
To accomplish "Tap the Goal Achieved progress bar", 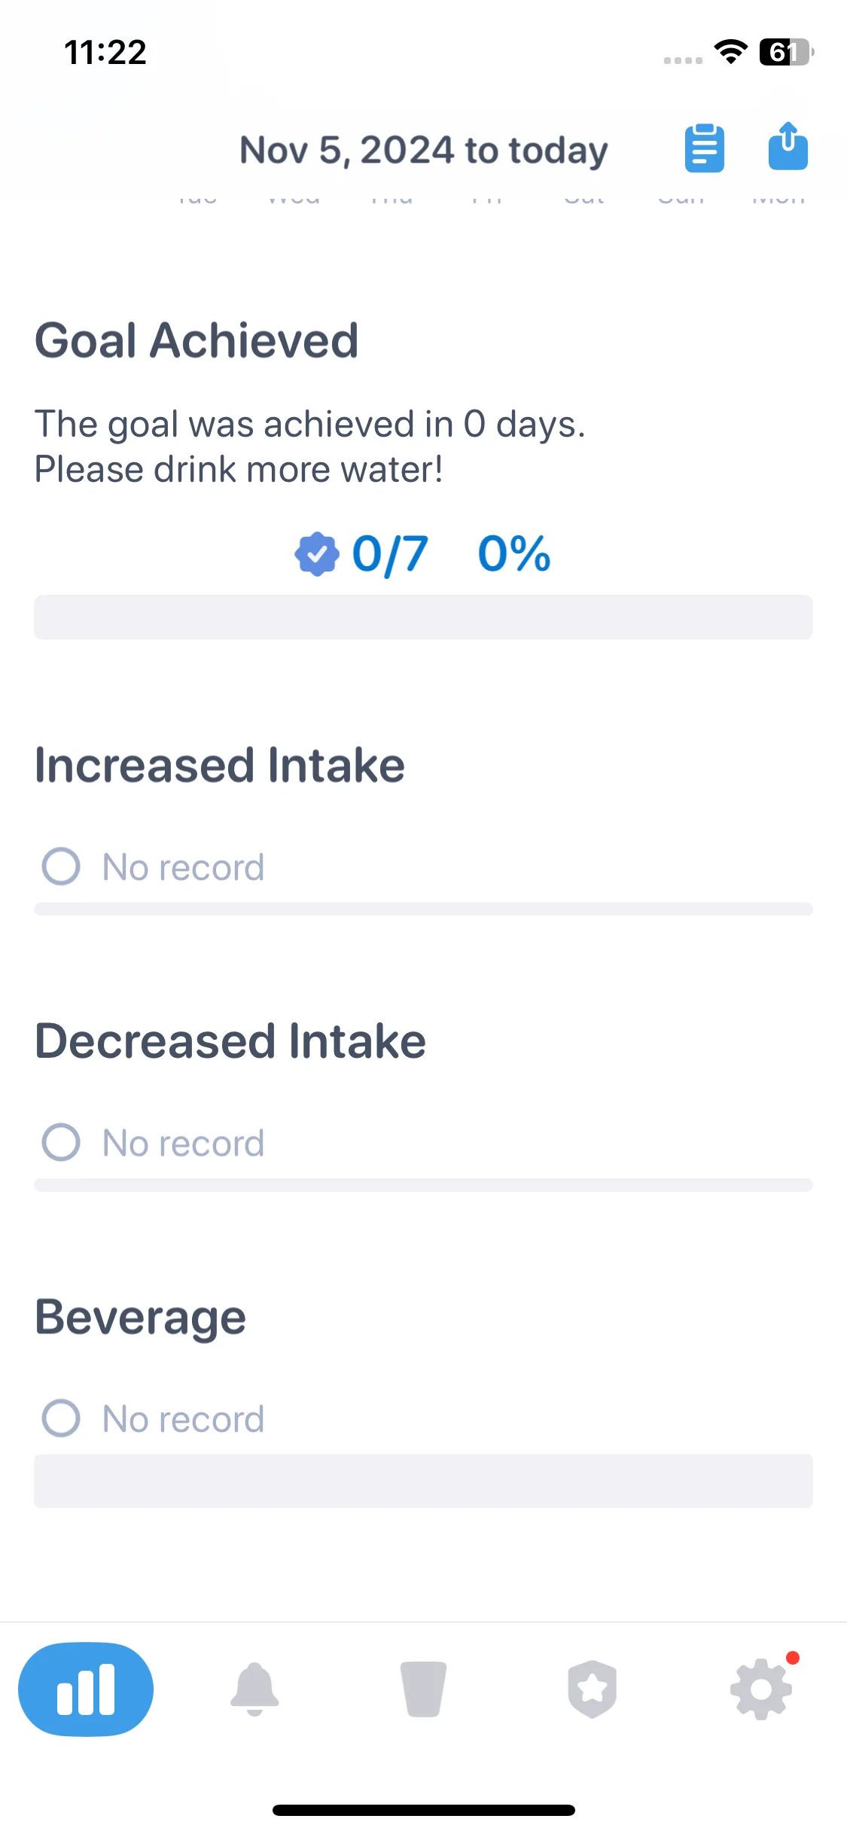I will 423,617.
